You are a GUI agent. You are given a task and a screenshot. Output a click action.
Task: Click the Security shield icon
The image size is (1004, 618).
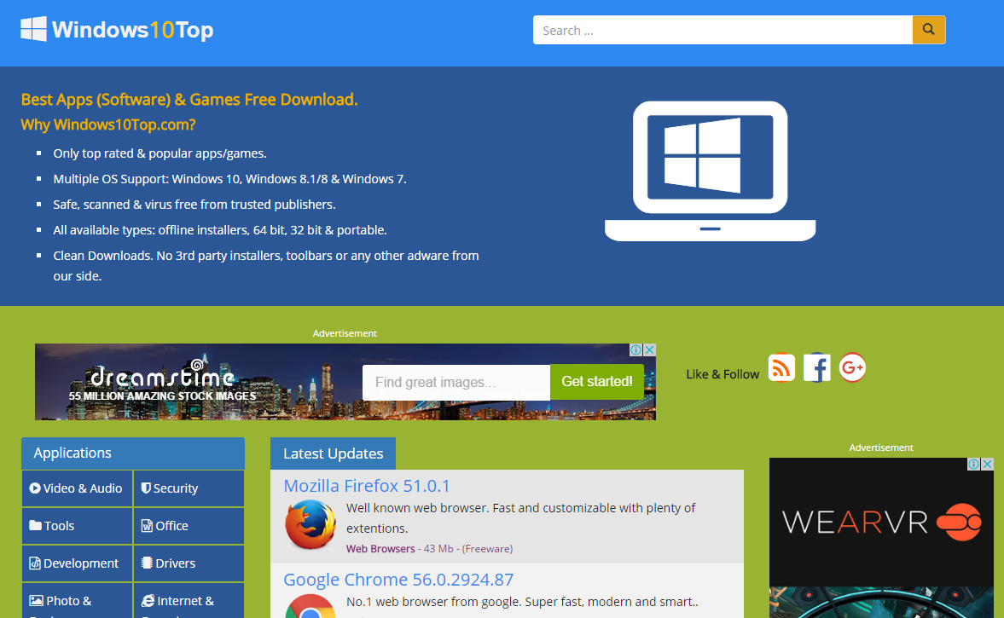(x=146, y=488)
